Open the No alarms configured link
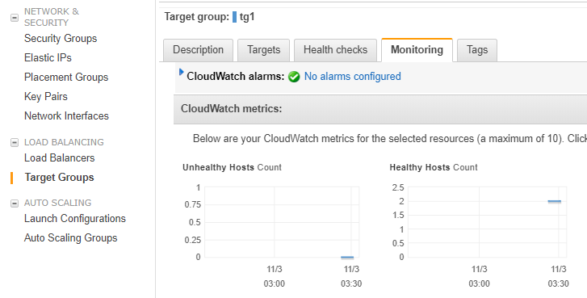This screenshot has height=298, width=587. click(352, 77)
